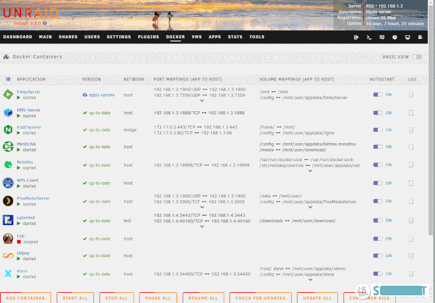Toggle autostart for PlexMediaServer
Screen dimensions: 435x303
[377, 201]
